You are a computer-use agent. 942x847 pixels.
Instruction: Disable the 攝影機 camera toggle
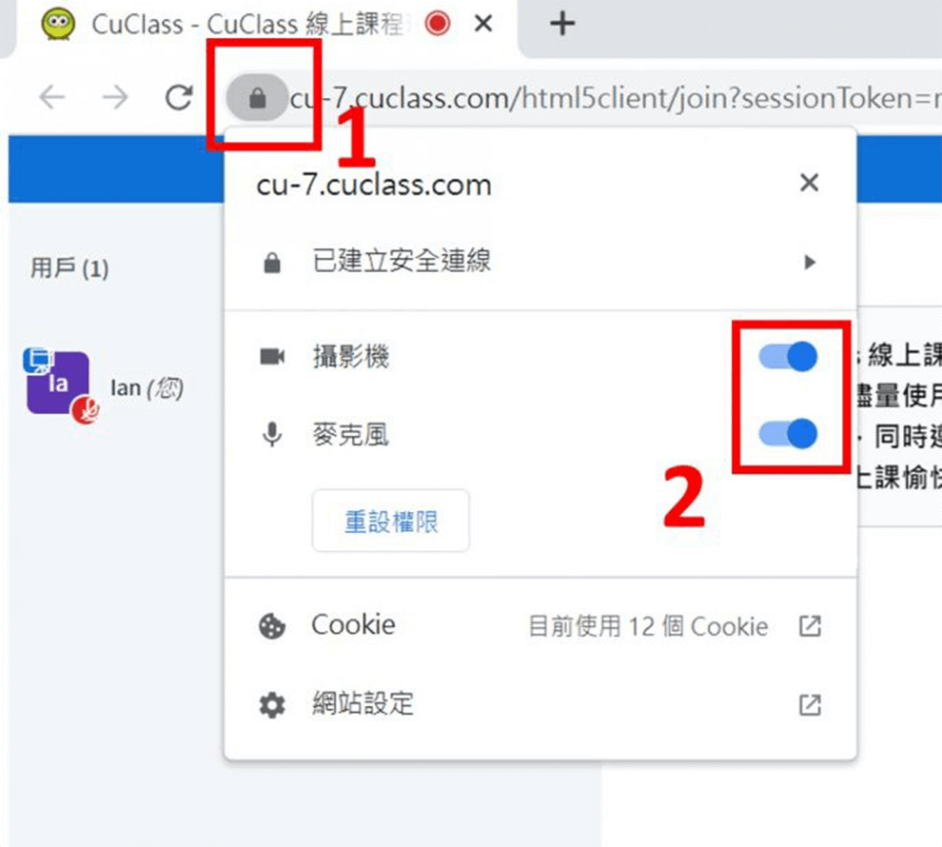[x=788, y=357]
